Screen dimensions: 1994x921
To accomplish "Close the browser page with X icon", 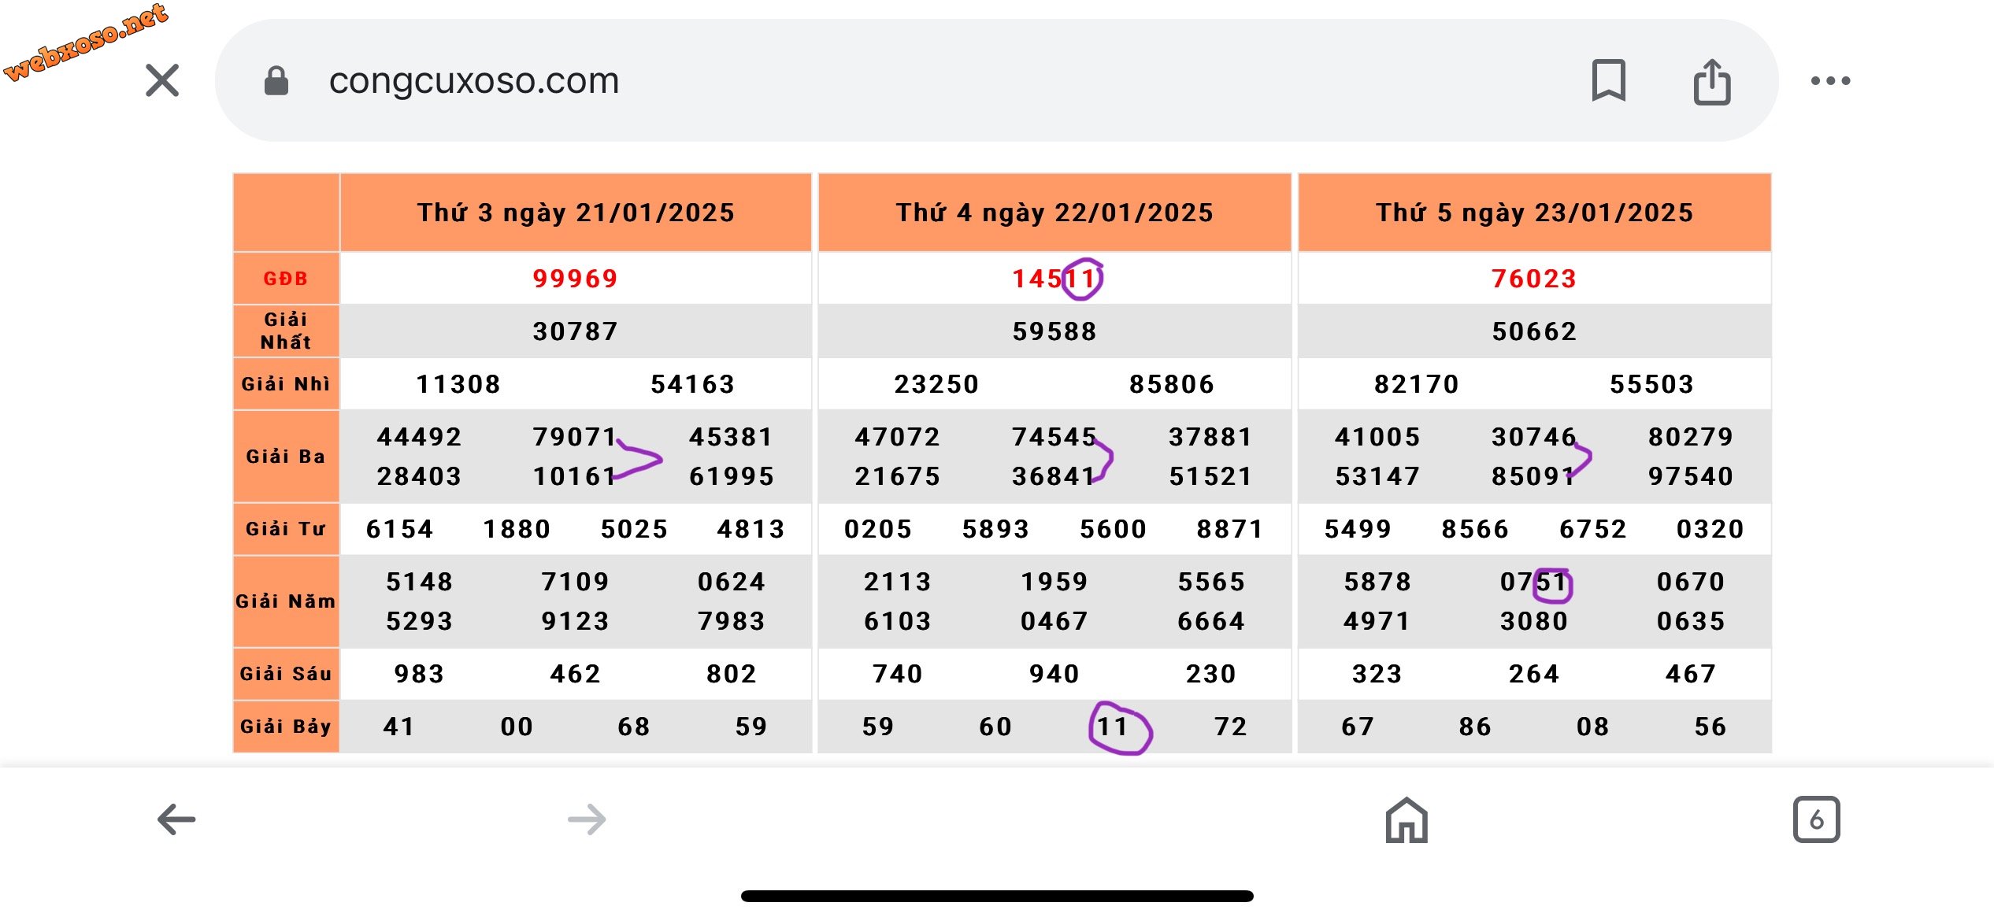I will pos(162,80).
